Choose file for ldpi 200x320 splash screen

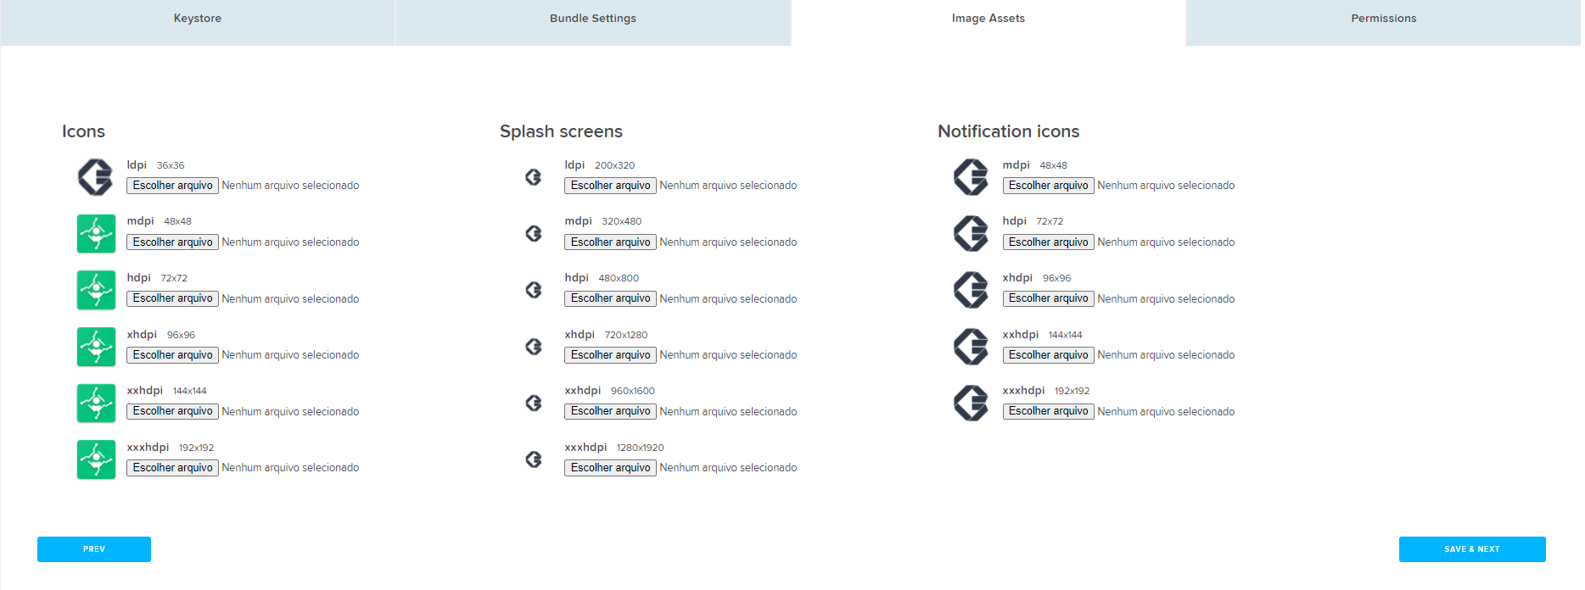(611, 186)
